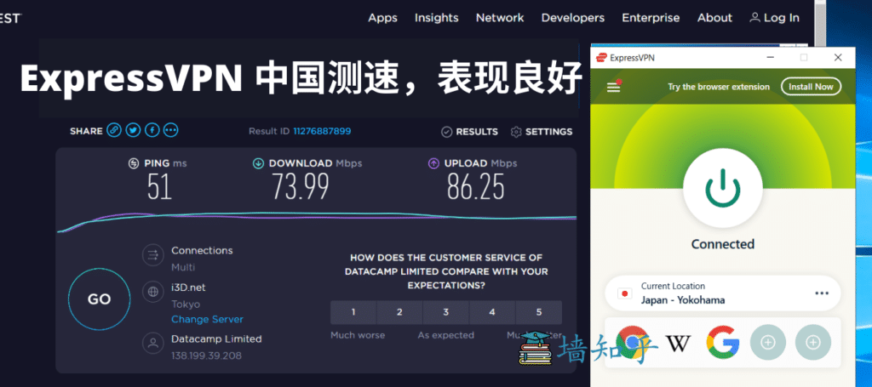Click the ExpressVPN title bar logo
872x387 pixels.
click(600, 57)
